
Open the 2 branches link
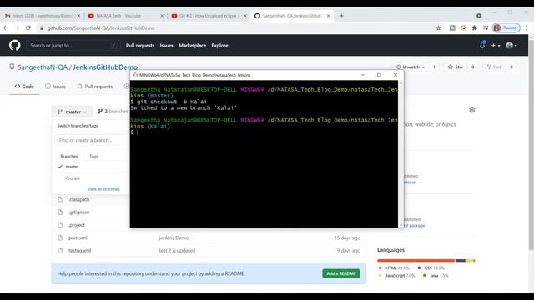click(113, 111)
